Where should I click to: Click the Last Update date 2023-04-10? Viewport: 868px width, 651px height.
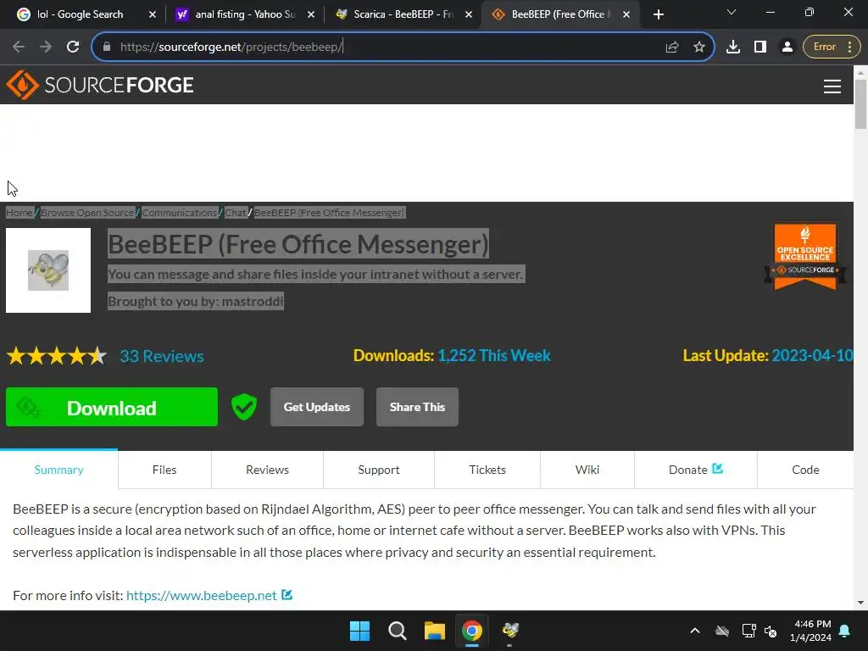(x=812, y=355)
